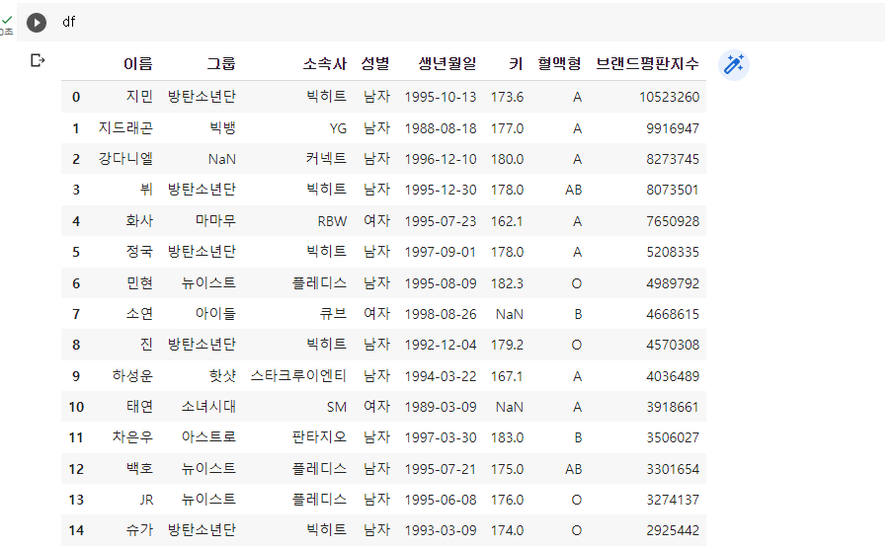
Task: Select the RBW agency cell
Action: click(x=333, y=221)
